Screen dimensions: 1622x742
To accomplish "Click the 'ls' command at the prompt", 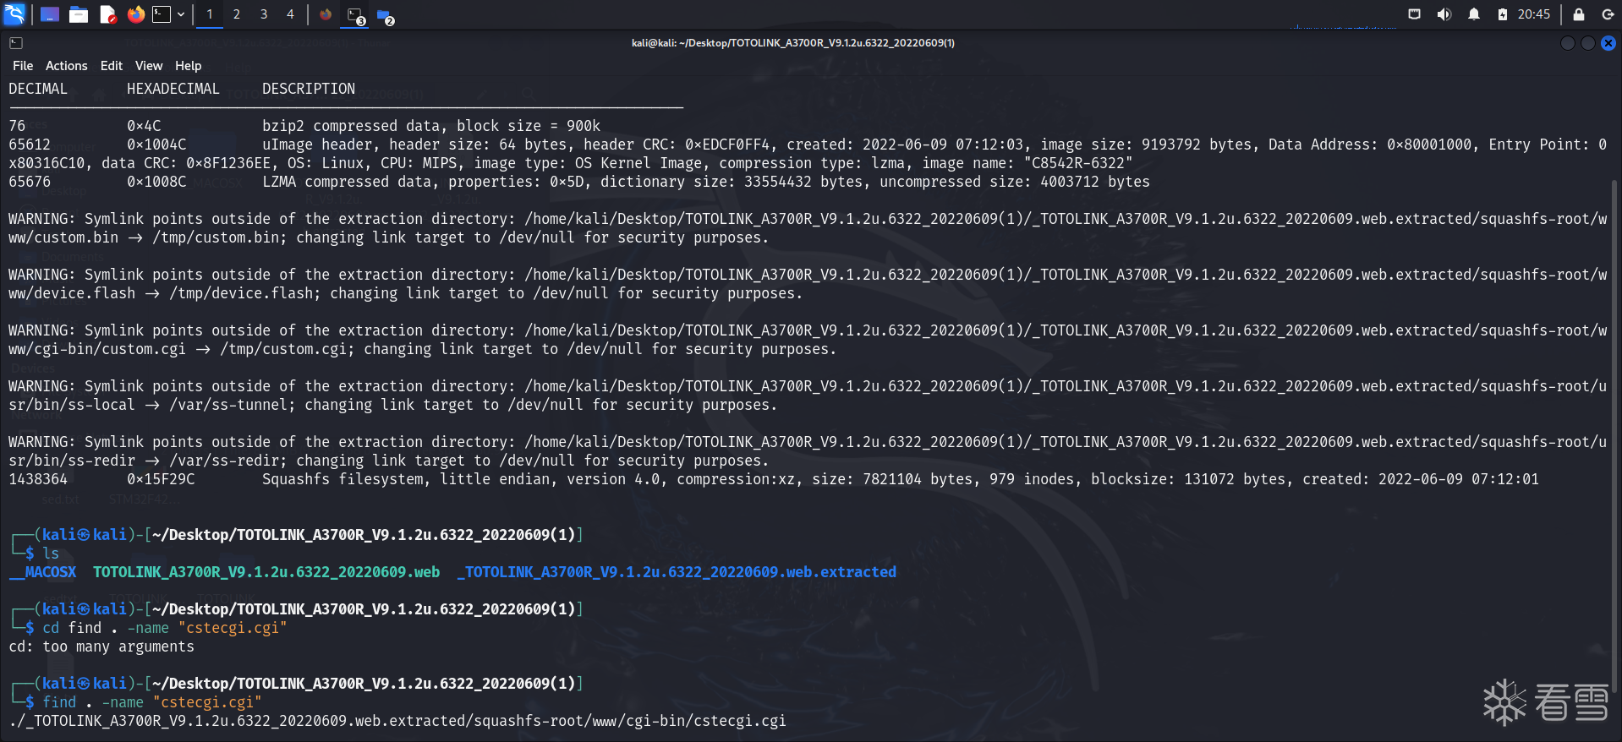I will (51, 554).
